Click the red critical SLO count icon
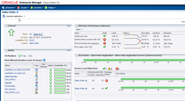185x101 pixels. [117, 69]
